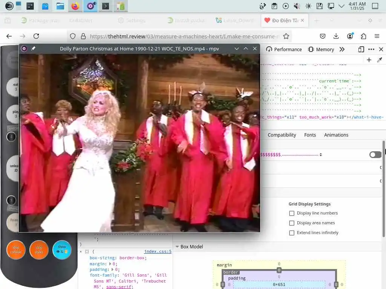Click the blue show button on remote
This screenshot has height=289, width=386.
tap(62, 250)
